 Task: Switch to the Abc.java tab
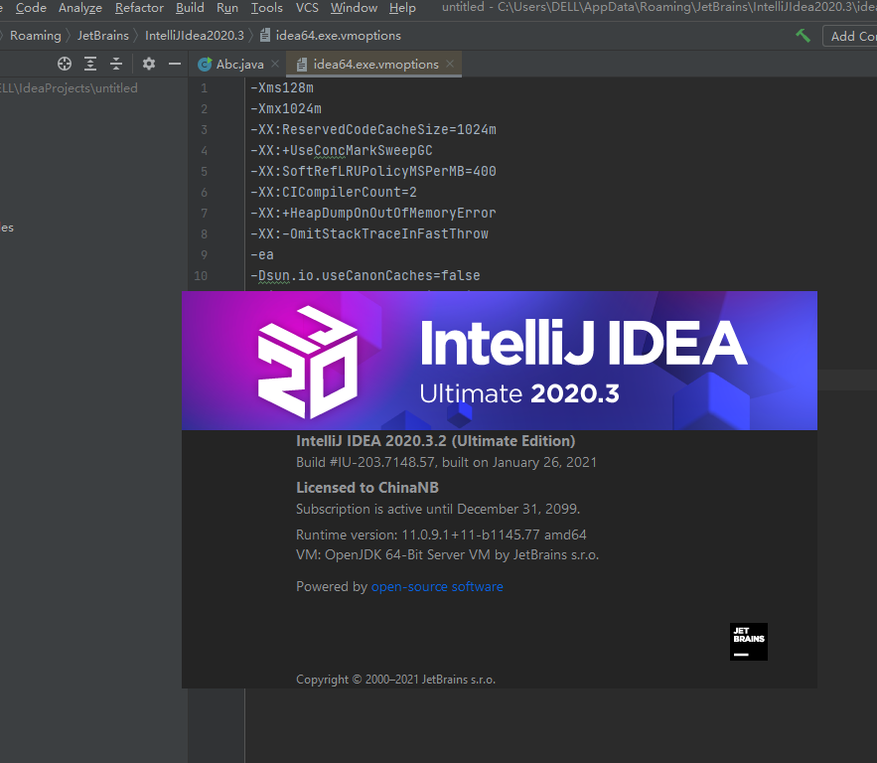pos(238,62)
